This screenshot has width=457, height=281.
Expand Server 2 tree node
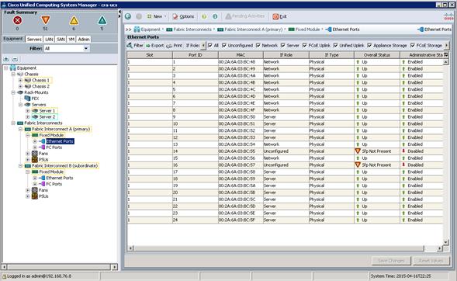coord(28,117)
